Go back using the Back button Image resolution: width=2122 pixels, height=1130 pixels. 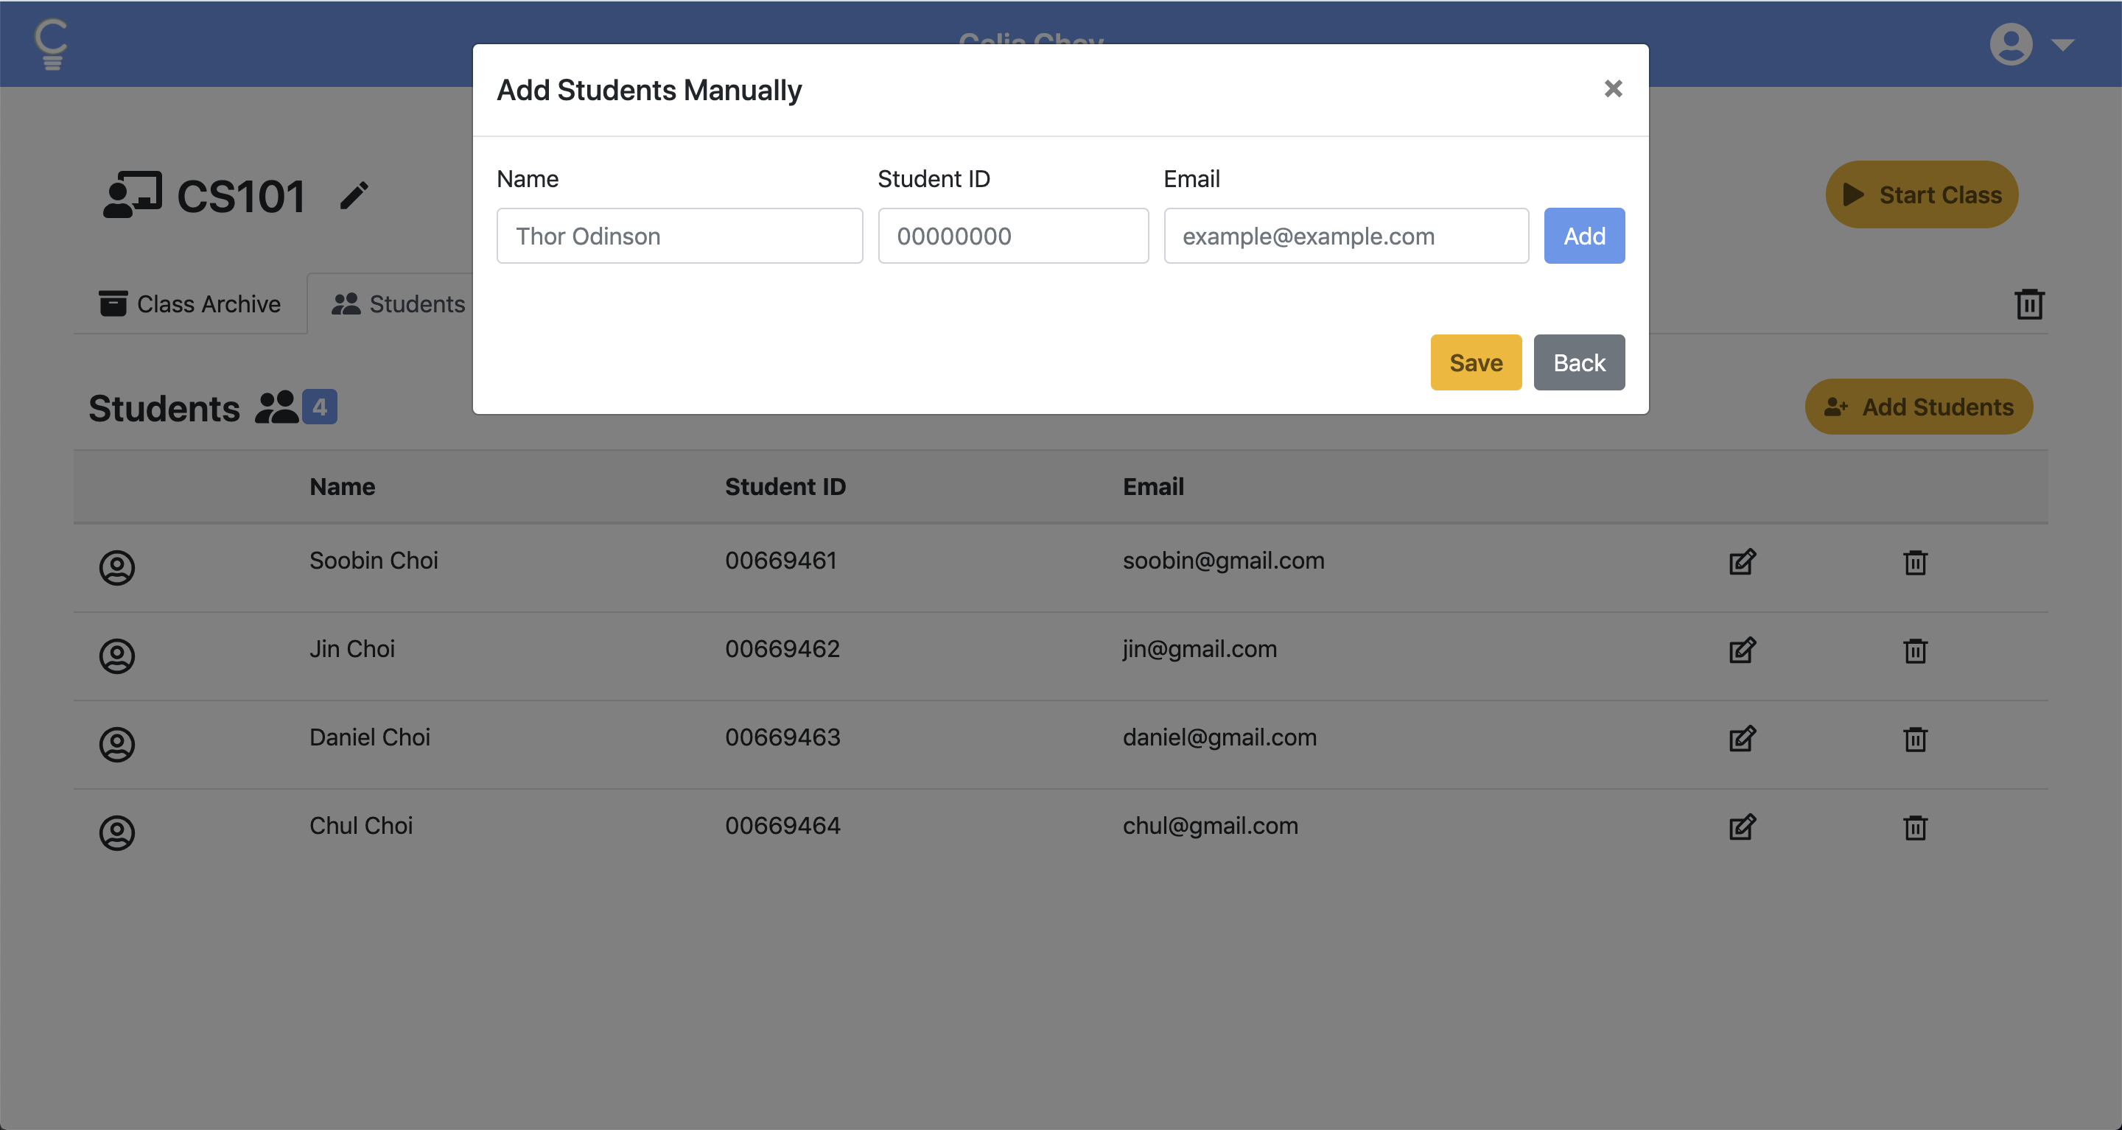click(x=1578, y=362)
